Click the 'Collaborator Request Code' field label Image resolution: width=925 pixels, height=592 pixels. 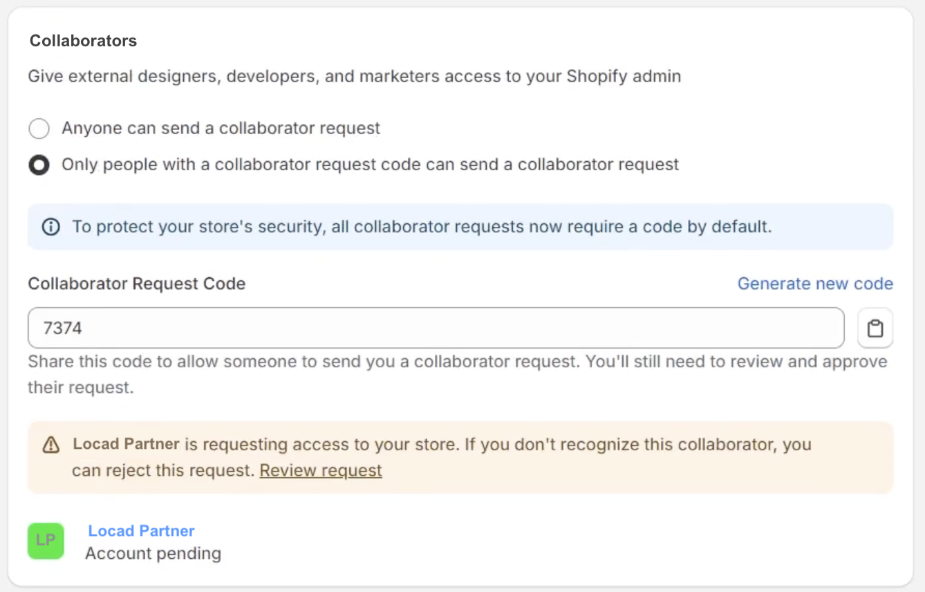click(136, 284)
